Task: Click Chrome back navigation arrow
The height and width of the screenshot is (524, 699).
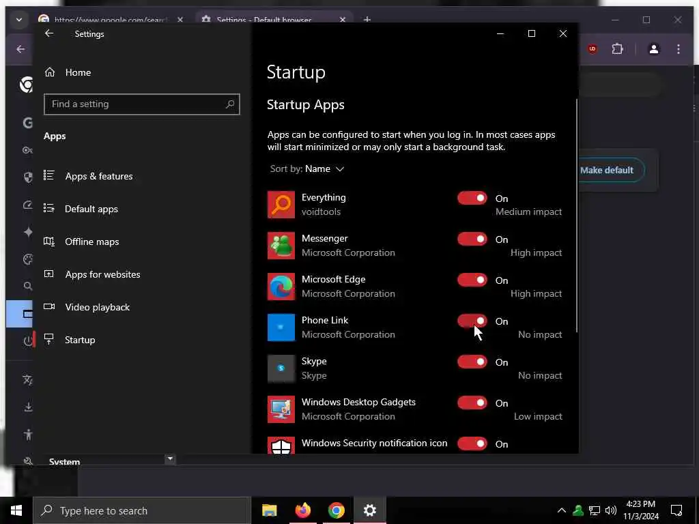Action: pos(20,49)
